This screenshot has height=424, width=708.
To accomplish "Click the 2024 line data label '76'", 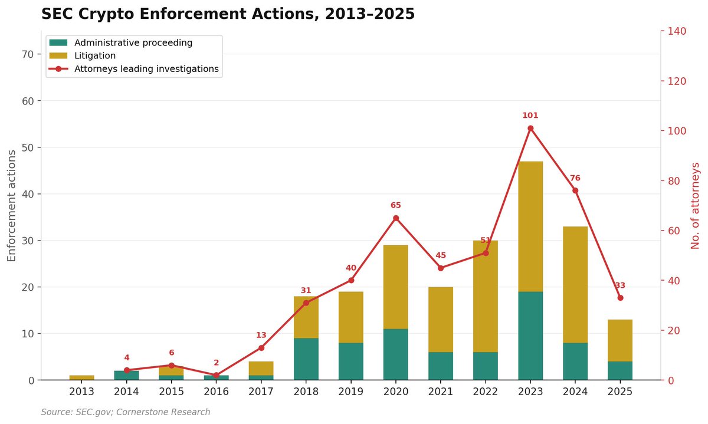I will click(x=575, y=178).
